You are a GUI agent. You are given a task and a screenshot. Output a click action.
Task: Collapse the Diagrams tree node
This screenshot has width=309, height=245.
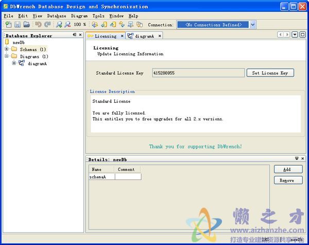coord(7,56)
